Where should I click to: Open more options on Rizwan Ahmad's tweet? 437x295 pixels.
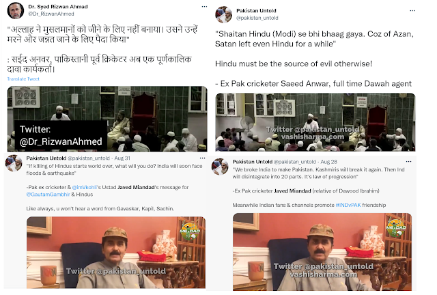[x=204, y=6]
